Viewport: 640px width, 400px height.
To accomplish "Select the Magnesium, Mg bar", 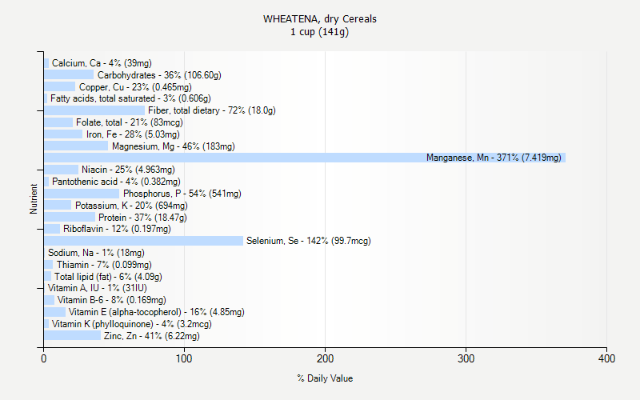I will (x=76, y=146).
